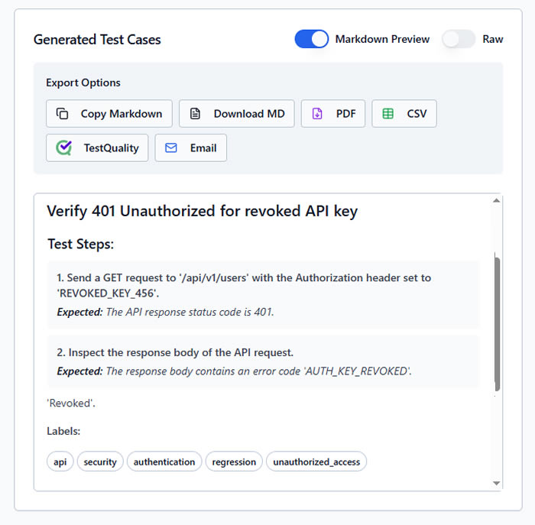Click the TestQuality logo icon

[64, 148]
